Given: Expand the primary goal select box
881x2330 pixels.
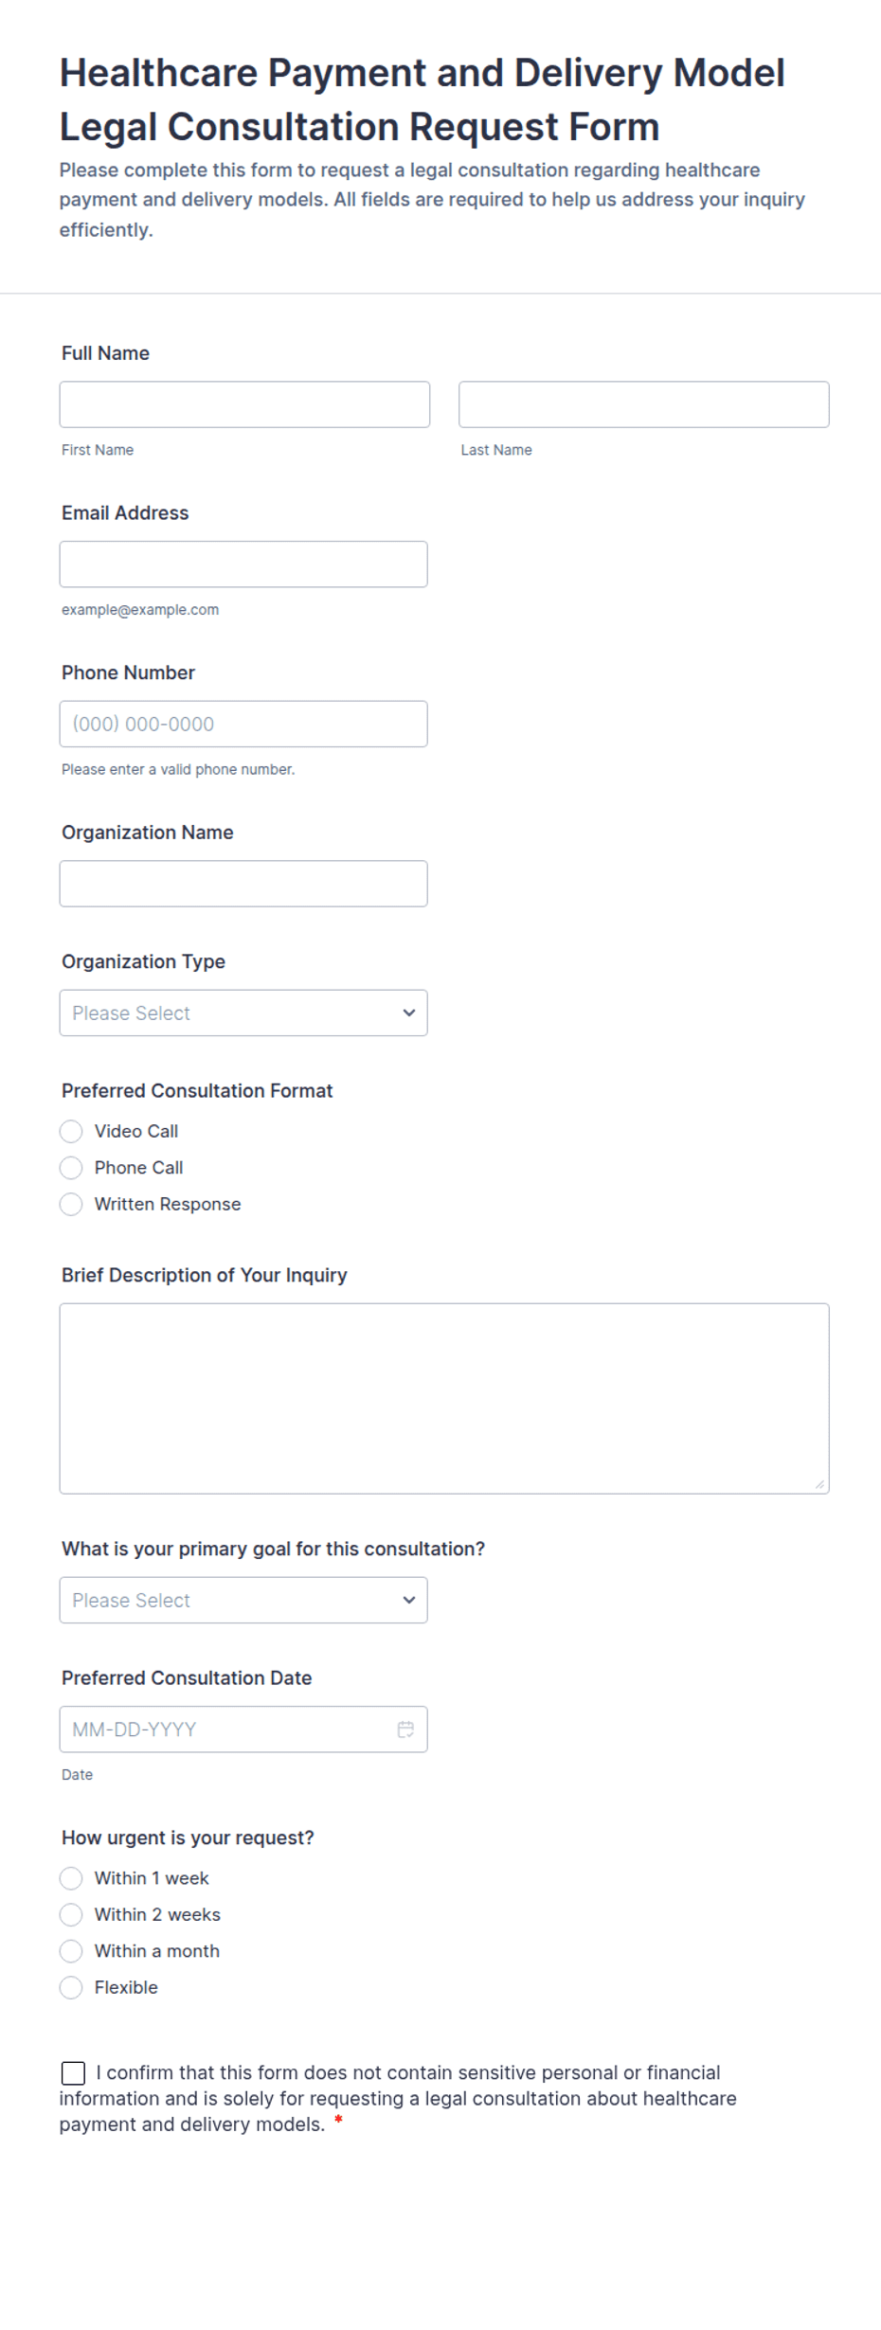Looking at the screenshot, I should pyautogui.click(x=243, y=1600).
